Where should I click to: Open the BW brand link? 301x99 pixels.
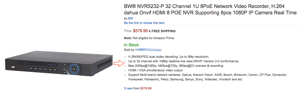tap(130, 18)
